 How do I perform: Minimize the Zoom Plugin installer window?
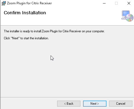[104, 3]
